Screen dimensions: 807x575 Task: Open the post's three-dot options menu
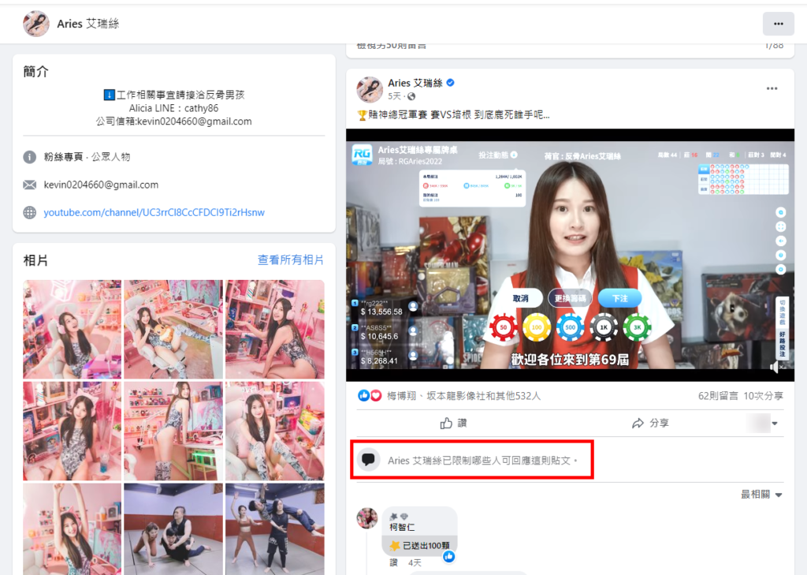(772, 89)
